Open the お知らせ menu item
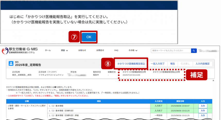Image resolution: width=221 pixels, height=120 pixels. click(x=82, y=50)
